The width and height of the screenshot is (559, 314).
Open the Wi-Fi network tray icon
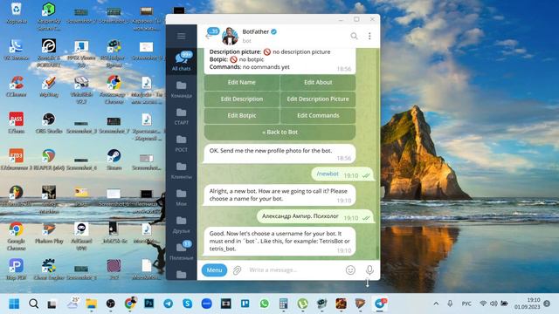[x=483, y=304]
